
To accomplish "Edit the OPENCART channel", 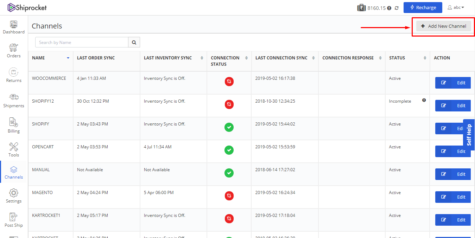I will coord(453,152).
